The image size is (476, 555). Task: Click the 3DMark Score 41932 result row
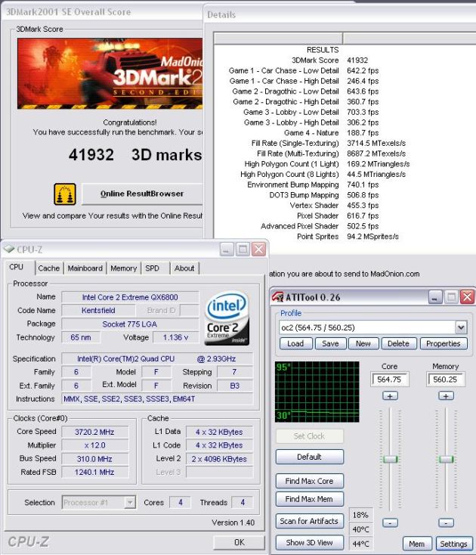329,60
